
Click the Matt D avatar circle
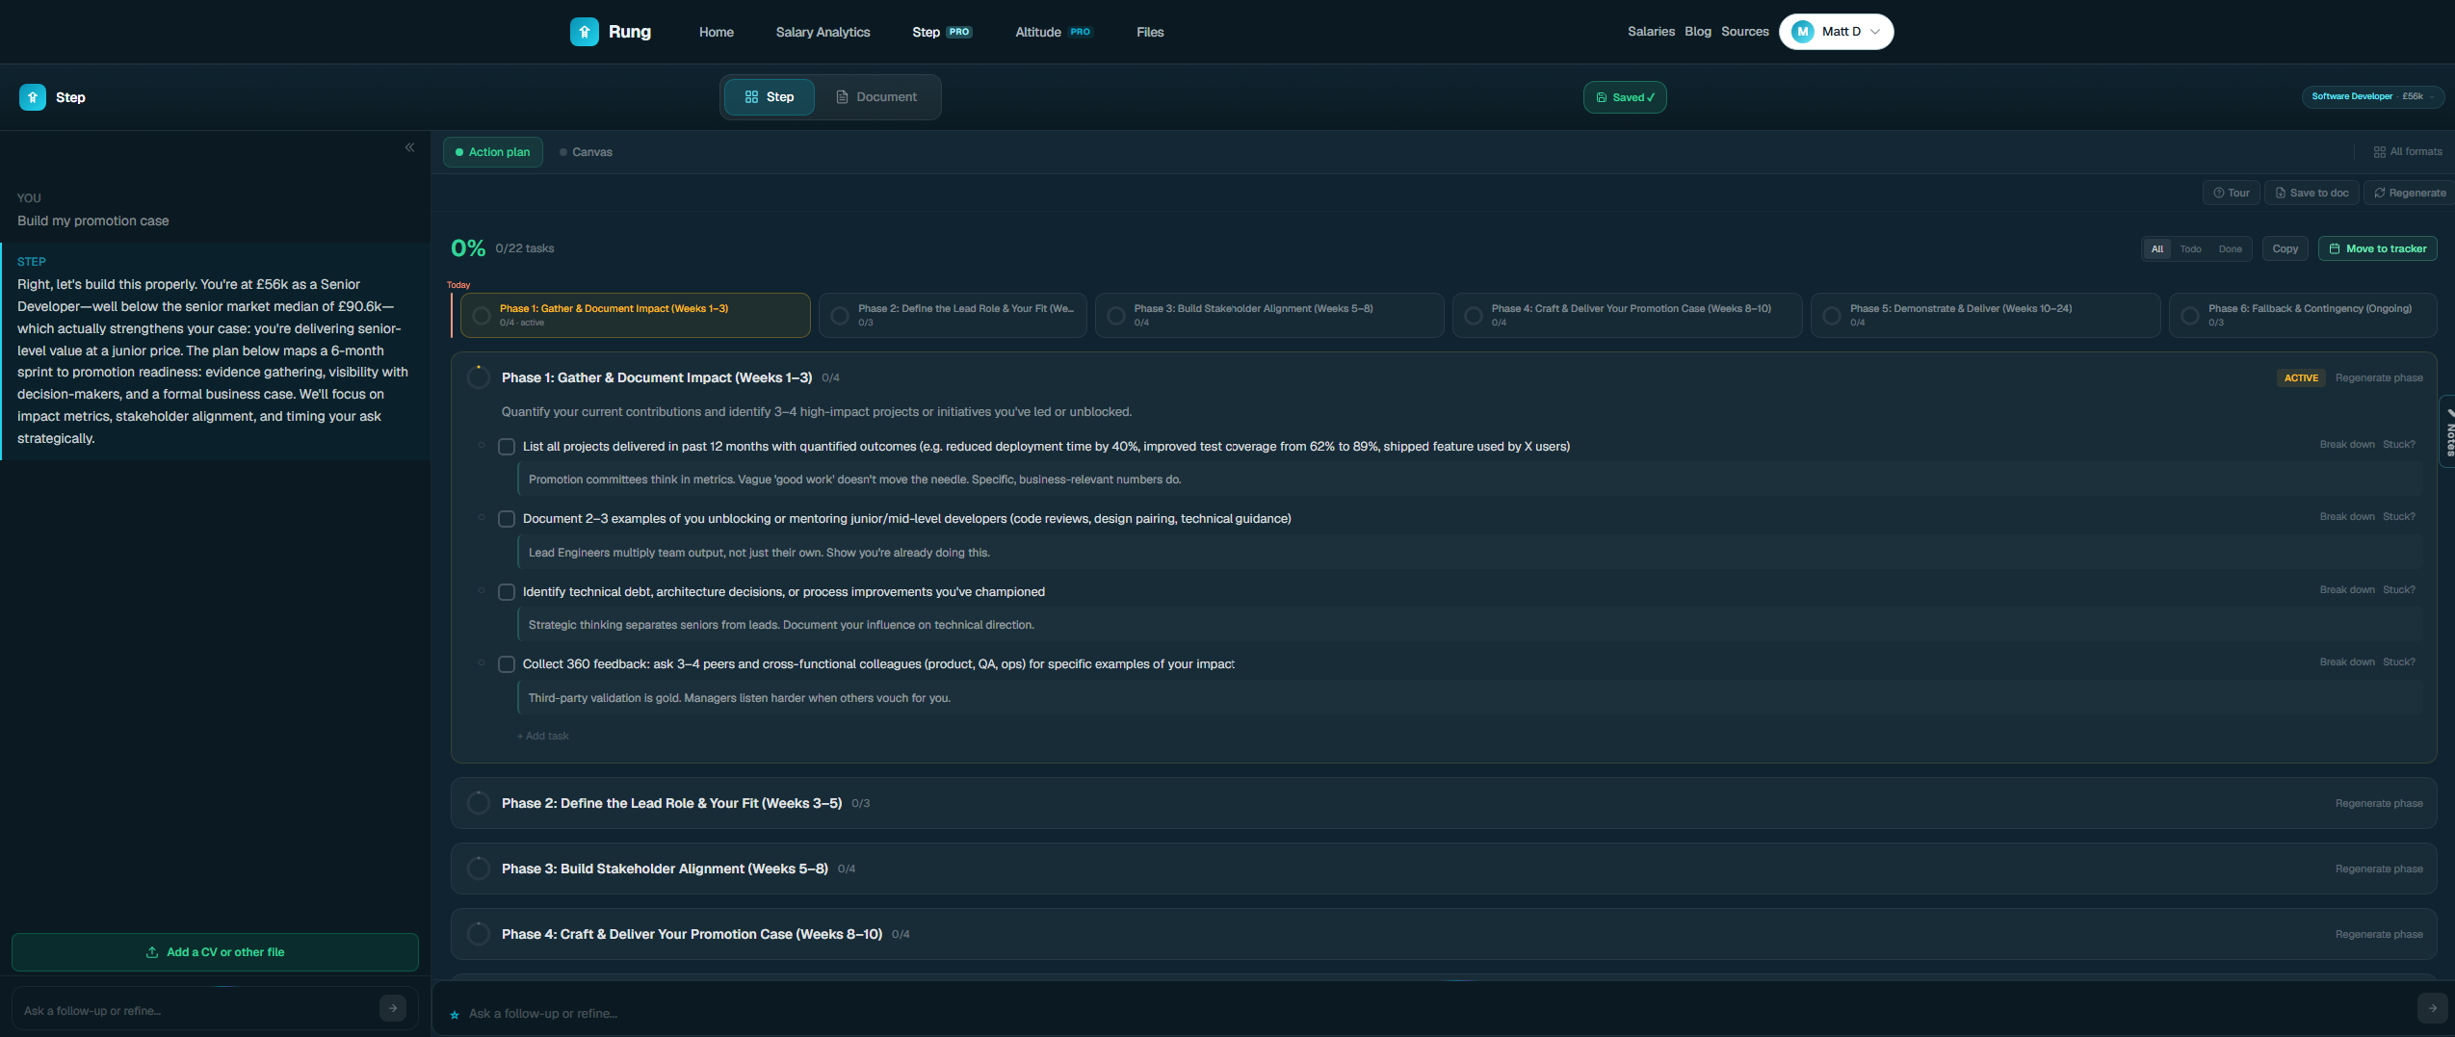click(1803, 32)
